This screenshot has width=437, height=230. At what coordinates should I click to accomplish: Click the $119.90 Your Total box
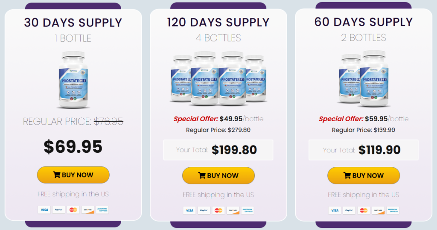coord(364,150)
